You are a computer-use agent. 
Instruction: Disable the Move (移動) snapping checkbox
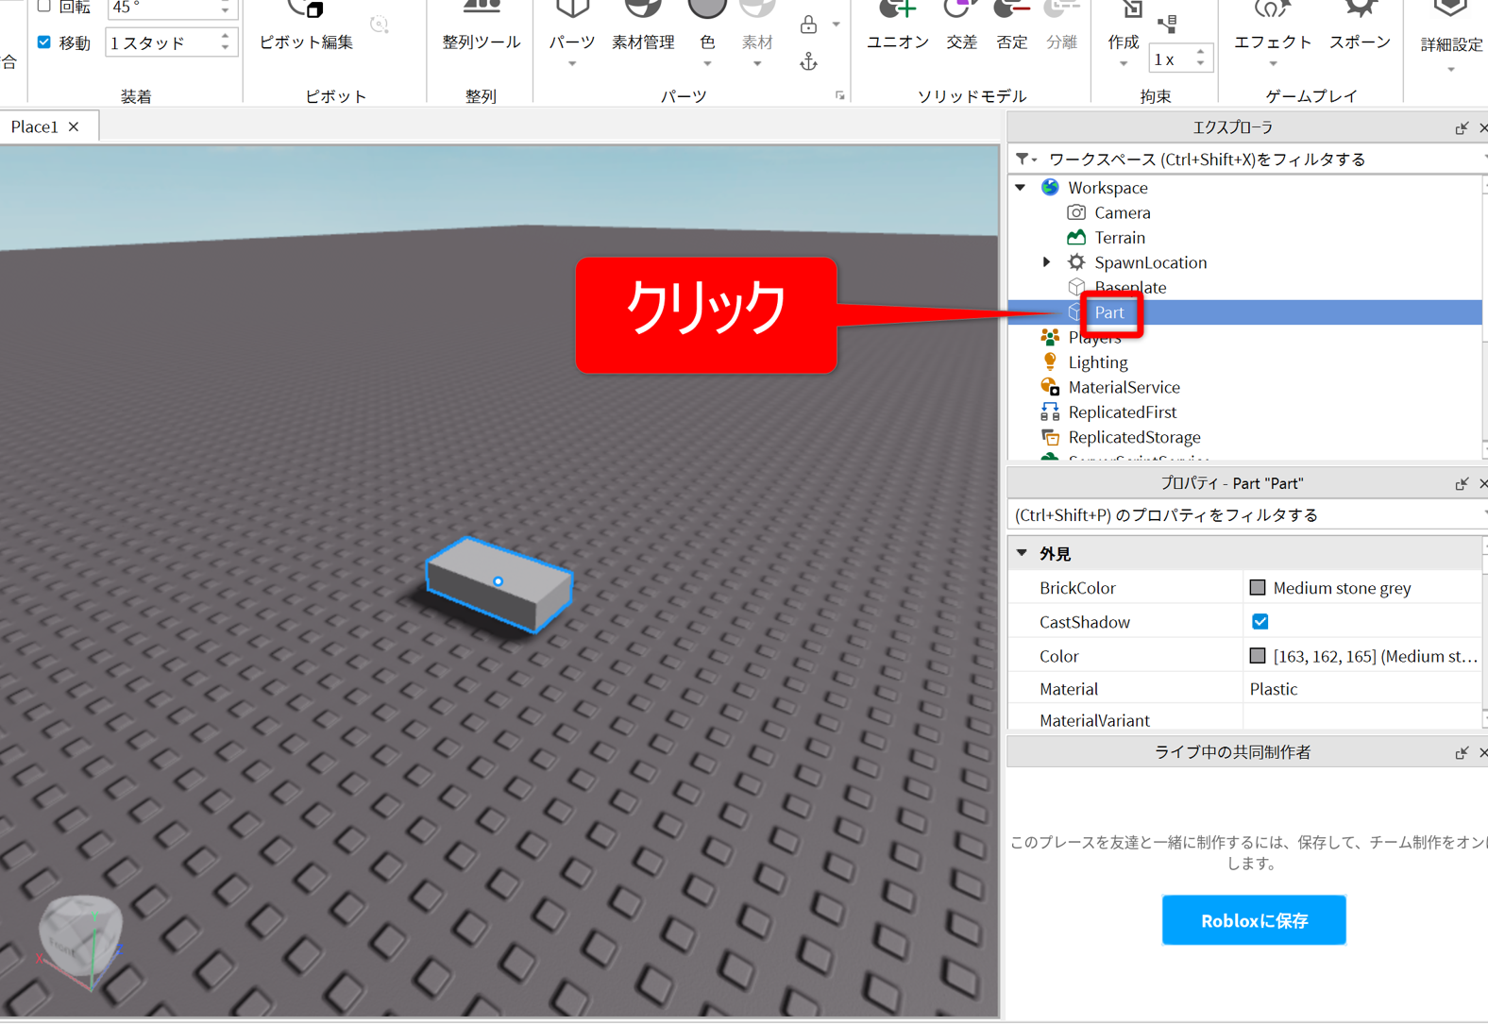click(44, 42)
